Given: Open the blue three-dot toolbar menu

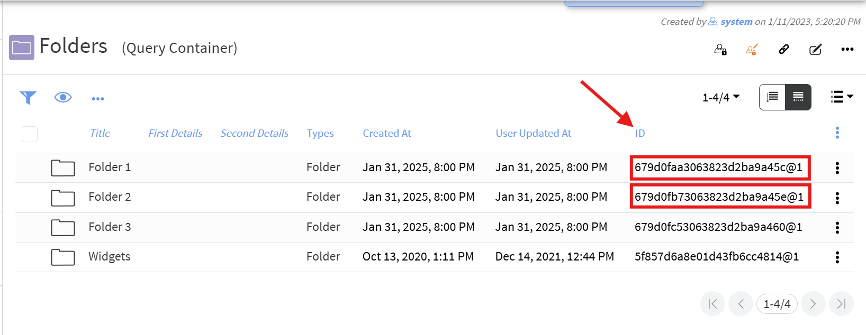Looking at the screenshot, I should pos(98,99).
